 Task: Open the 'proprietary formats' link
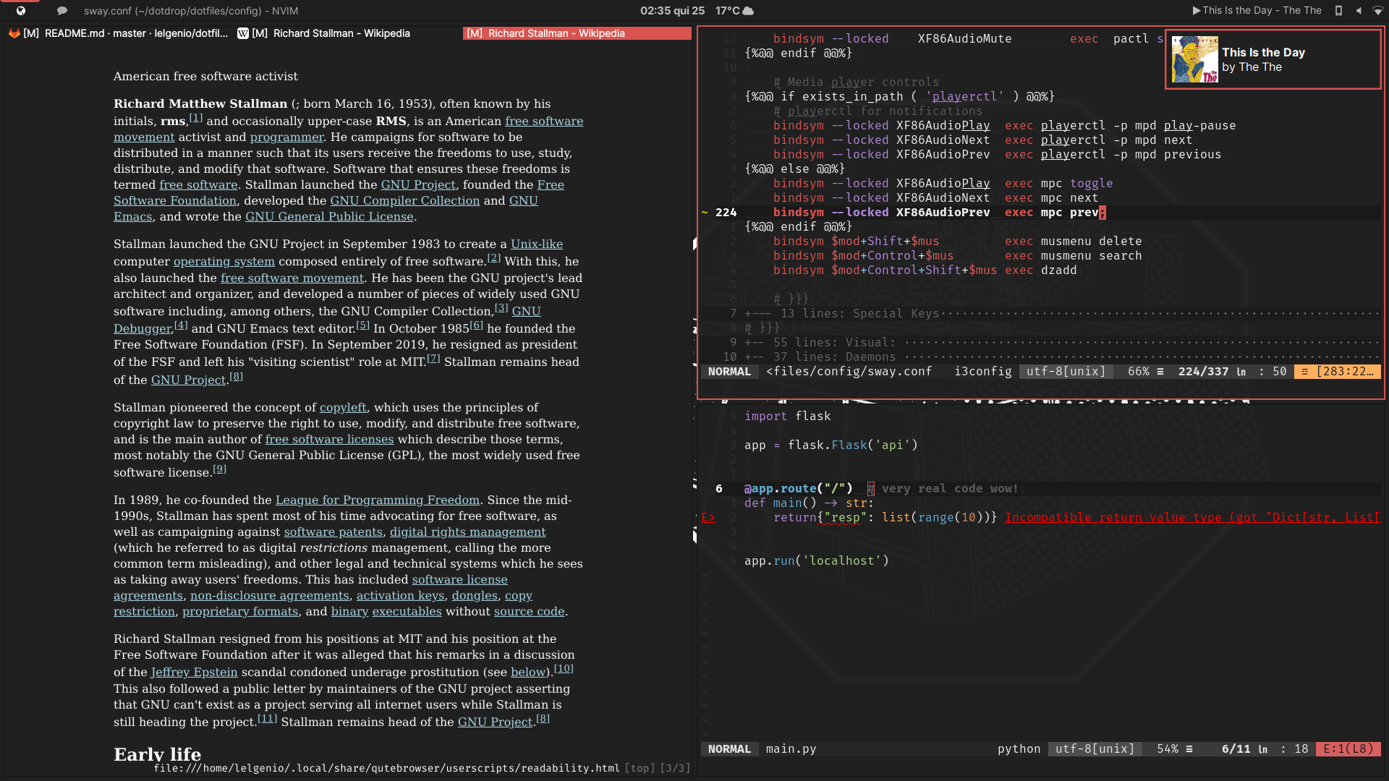[x=240, y=611]
